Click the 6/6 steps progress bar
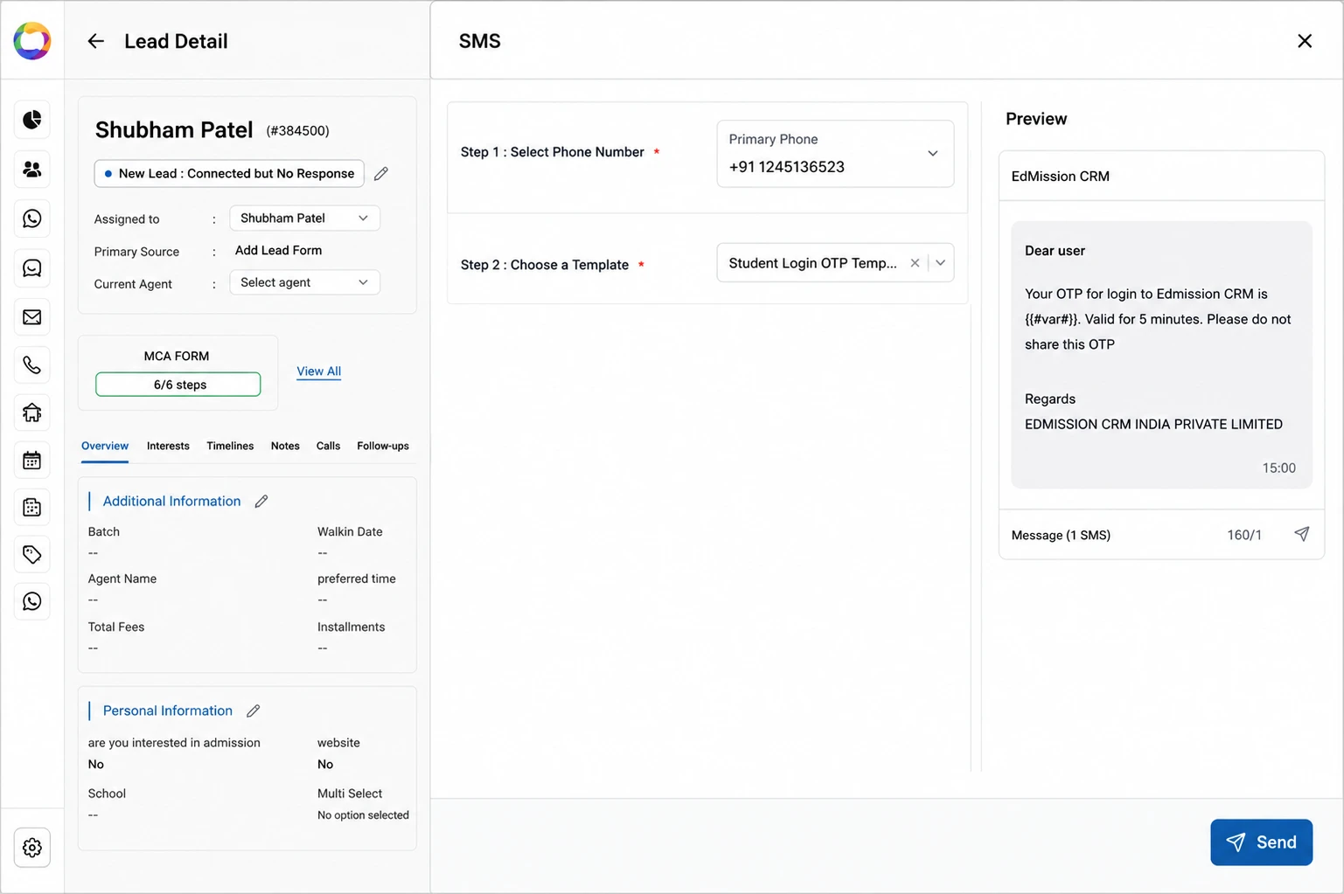The width and height of the screenshot is (1344, 894). click(x=178, y=385)
